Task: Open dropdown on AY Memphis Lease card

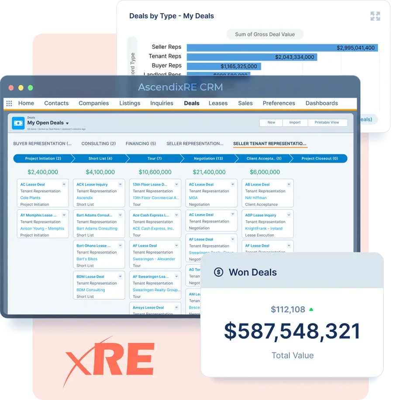Action: click(64, 215)
